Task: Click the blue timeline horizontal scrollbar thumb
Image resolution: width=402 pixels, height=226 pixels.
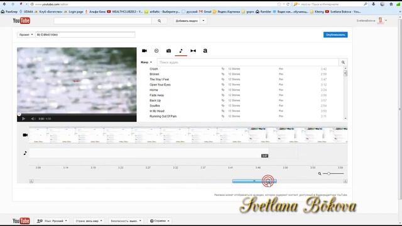Action: [x=254, y=181]
